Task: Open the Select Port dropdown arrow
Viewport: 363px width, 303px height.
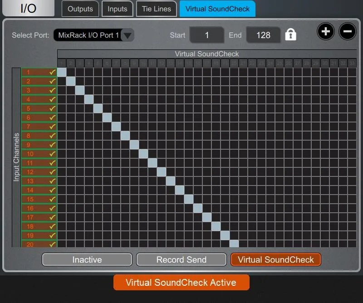Action: tap(128, 35)
